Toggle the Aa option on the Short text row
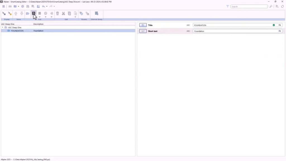The height and width of the screenshot is (161, 286). [x=280, y=31]
